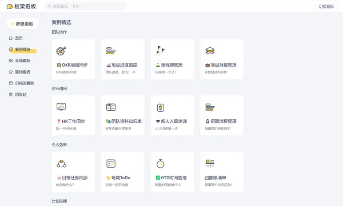Image resolution: width=343 pixels, height=206 pixels.
Task: Open 星标看板 in the sidebar
Action: (x=22, y=72)
